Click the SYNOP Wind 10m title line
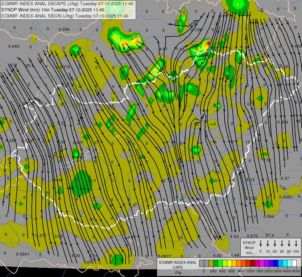The width and height of the screenshot is (302, 277). click(53, 10)
